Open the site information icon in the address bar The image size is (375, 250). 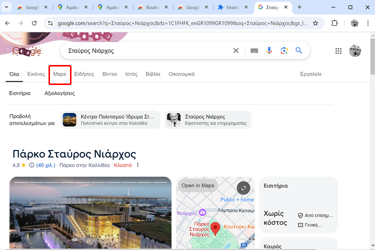pos(50,23)
